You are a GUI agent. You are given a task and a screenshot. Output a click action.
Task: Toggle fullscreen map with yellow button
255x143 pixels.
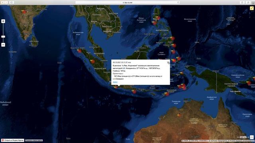(251, 8)
